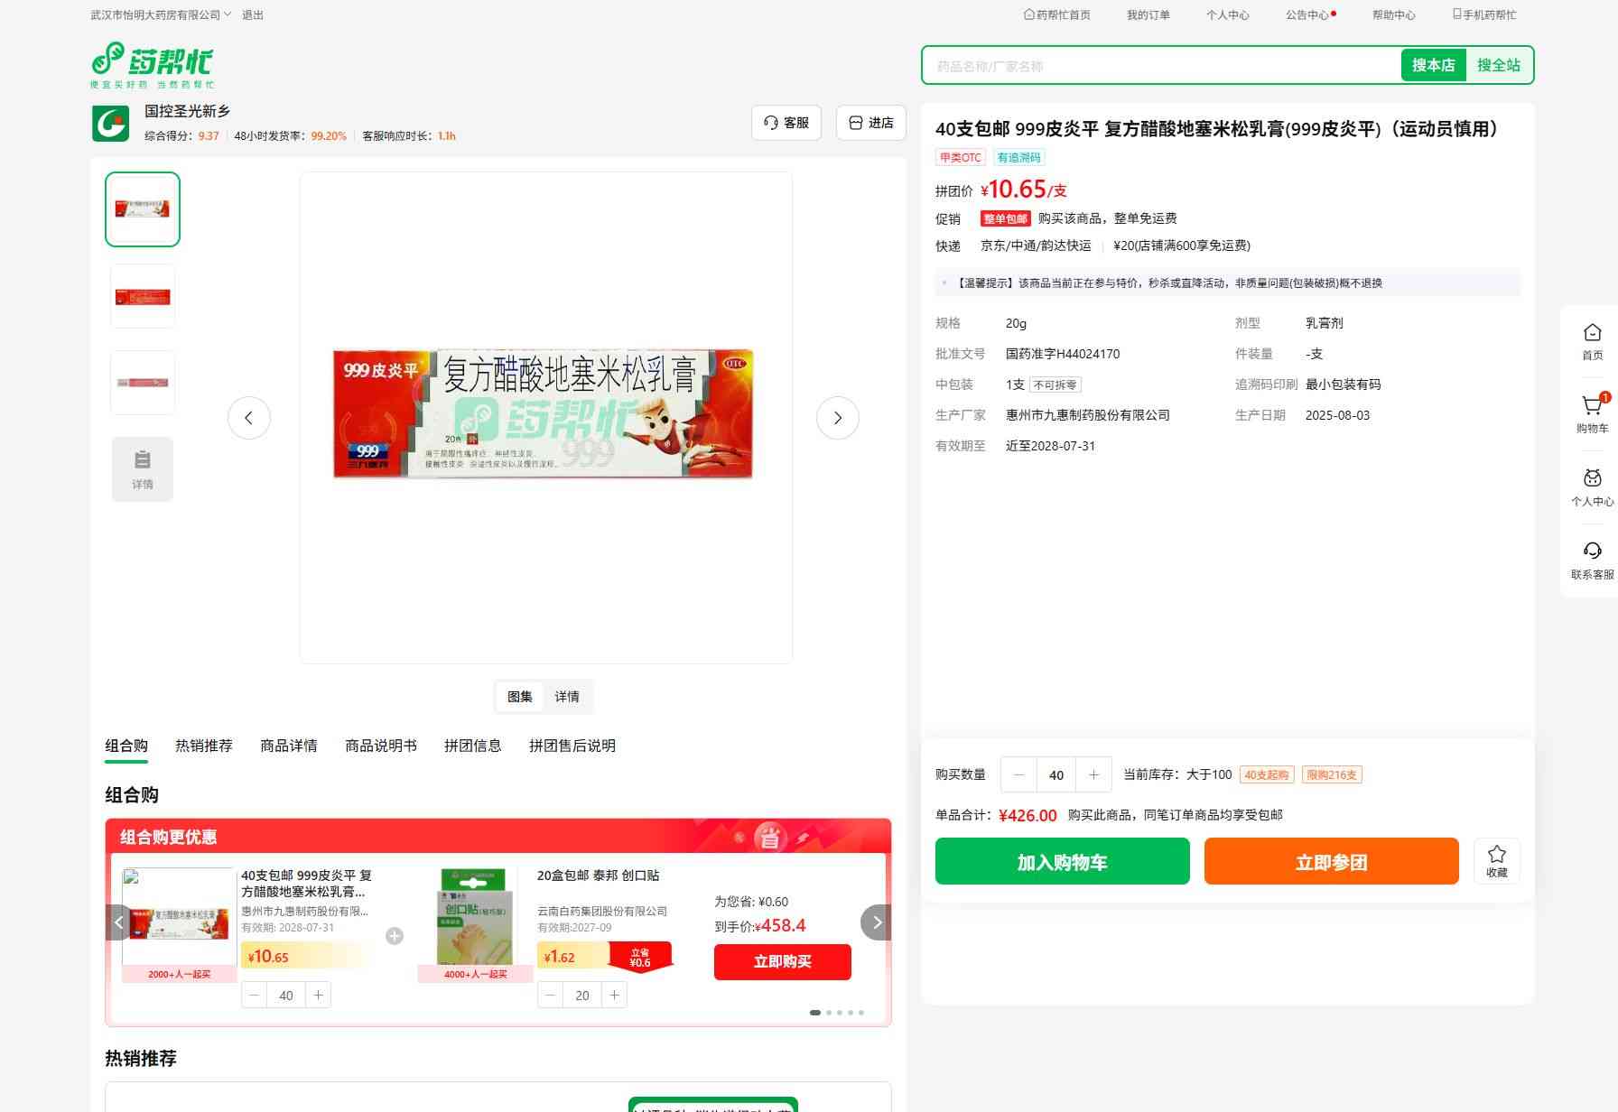Click the green 加入购物车 button
This screenshot has height=1112, width=1618.
click(x=1063, y=861)
